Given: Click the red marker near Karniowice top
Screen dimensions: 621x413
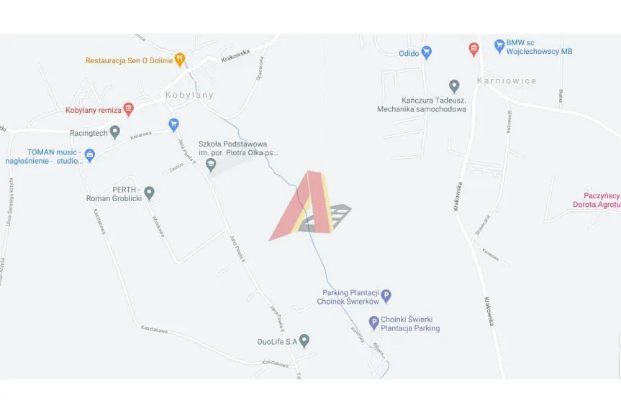Looking at the screenshot, I should 473,50.
